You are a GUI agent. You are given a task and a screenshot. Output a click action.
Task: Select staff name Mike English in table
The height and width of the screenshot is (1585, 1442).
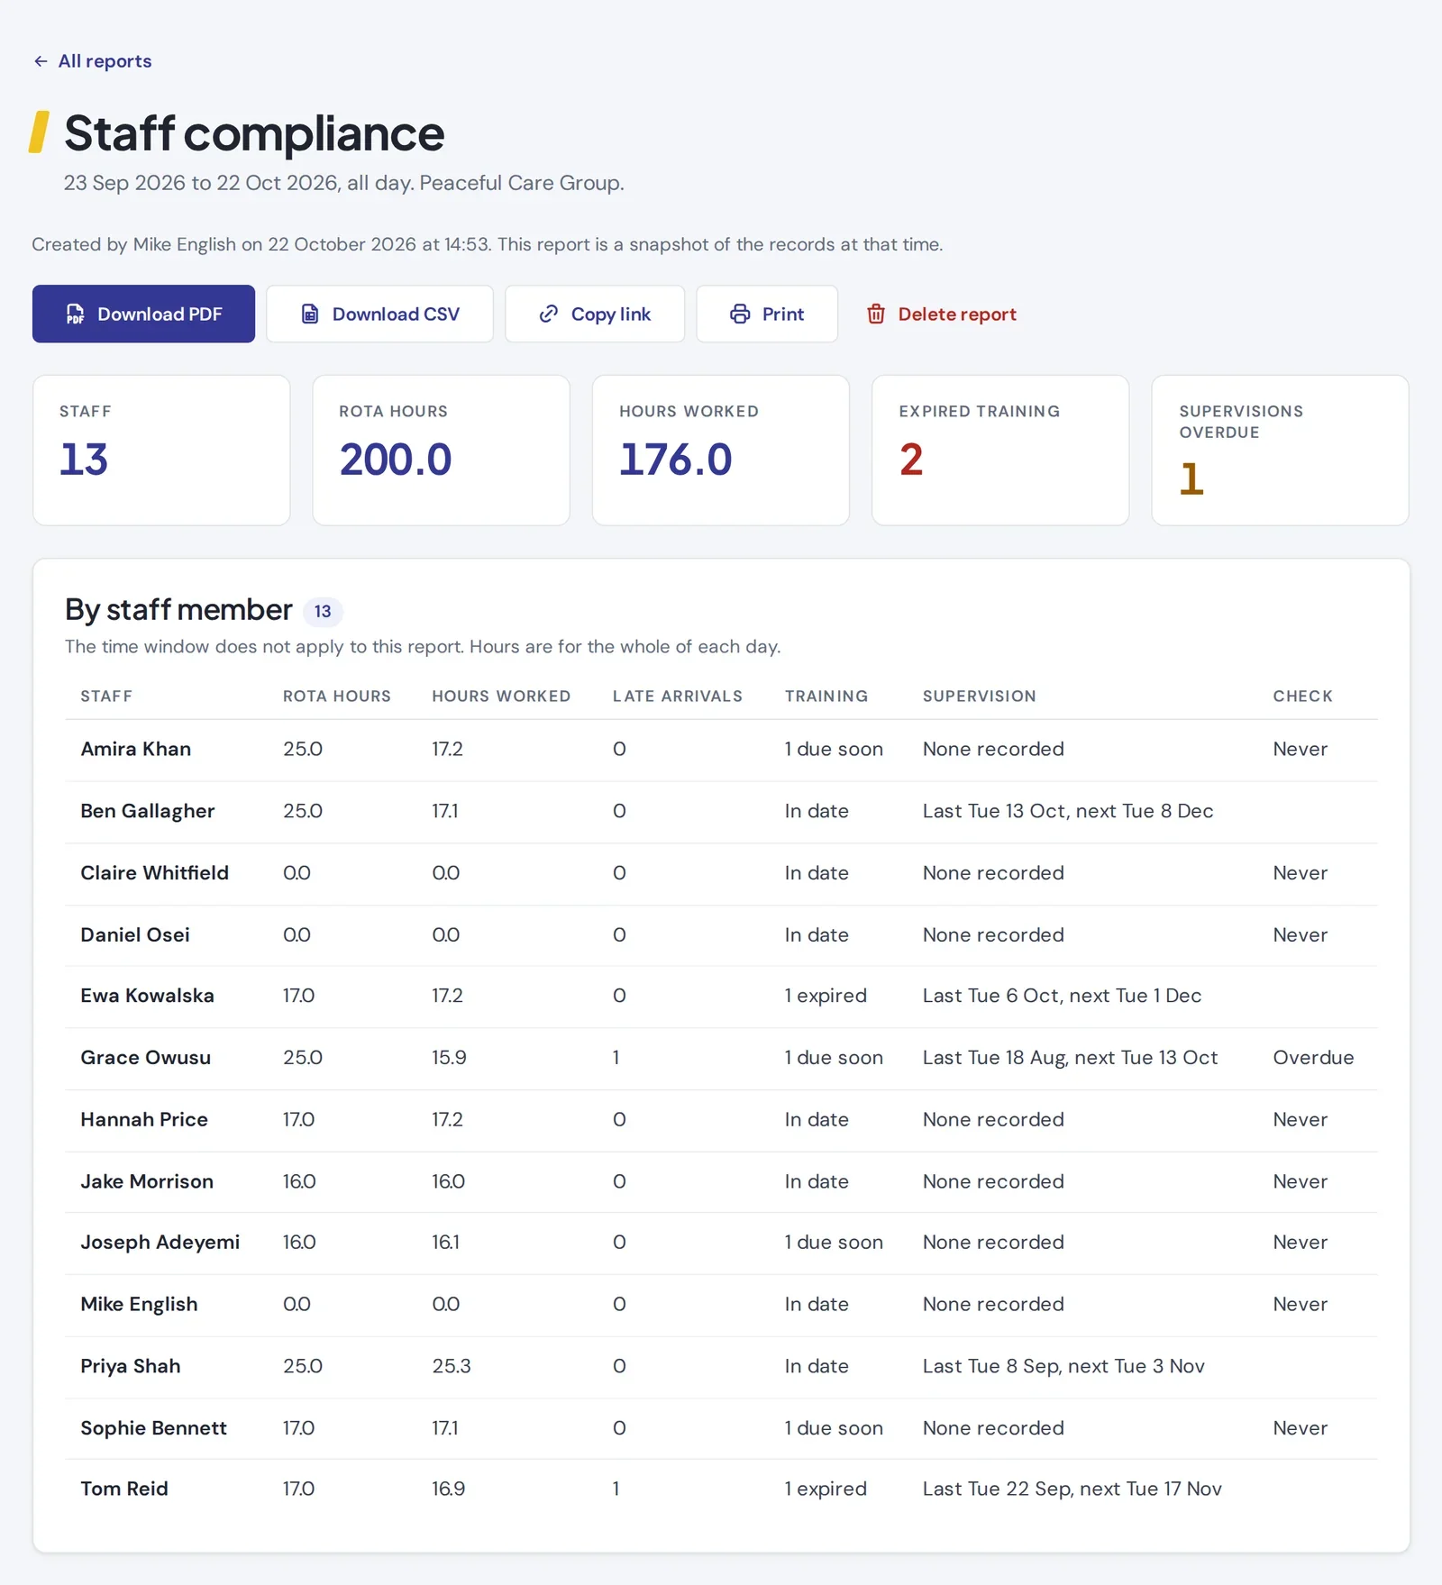139,1304
